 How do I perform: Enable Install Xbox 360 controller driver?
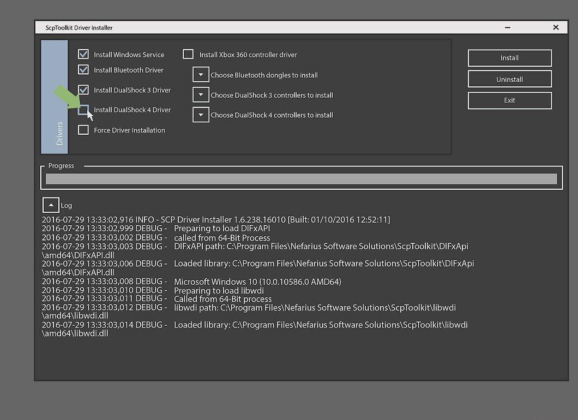188,54
